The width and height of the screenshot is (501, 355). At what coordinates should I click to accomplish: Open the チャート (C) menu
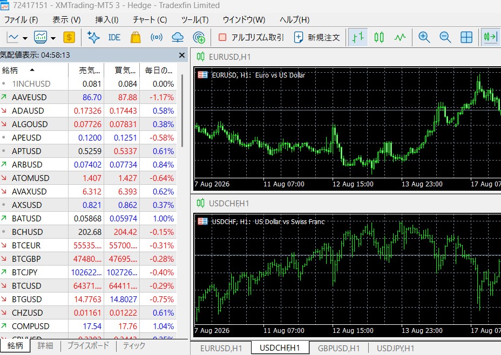(150, 20)
